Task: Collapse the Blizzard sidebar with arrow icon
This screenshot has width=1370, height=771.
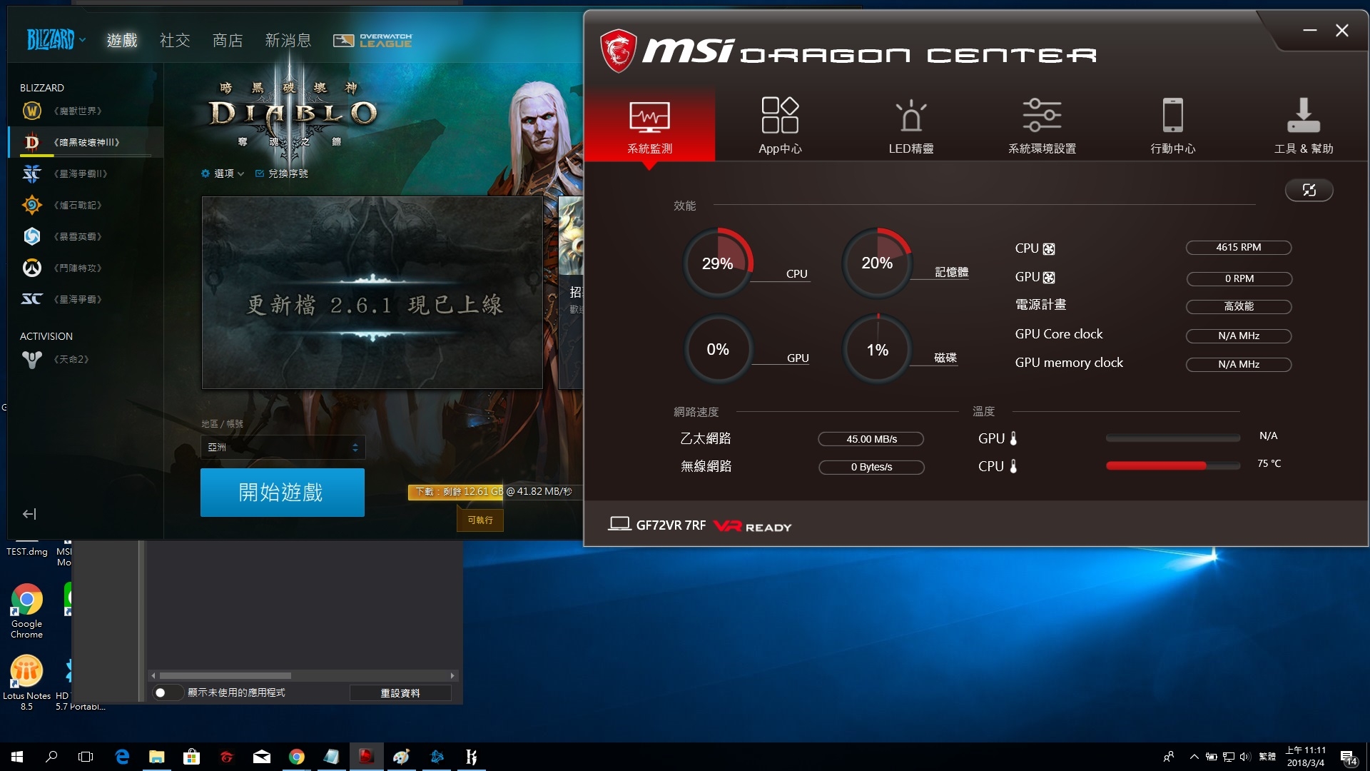Action: click(x=29, y=514)
